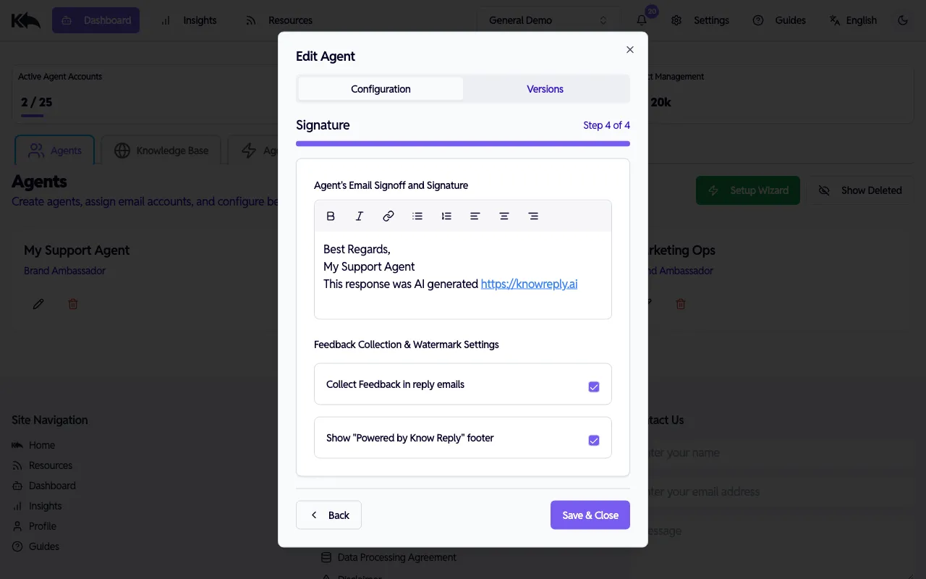Delete My Support Agent using the trash icon
The height and width of the screenshot is (579, 926).
[72, 303]
